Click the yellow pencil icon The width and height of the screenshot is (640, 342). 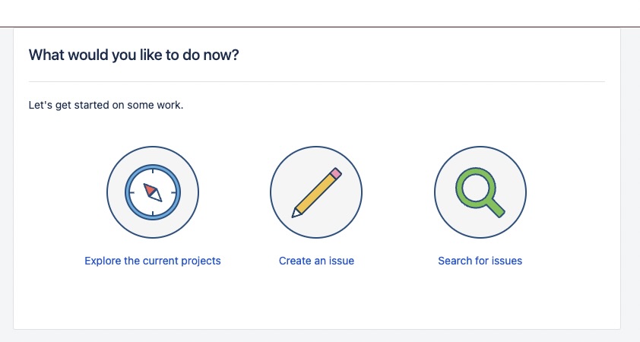[316, 192]
